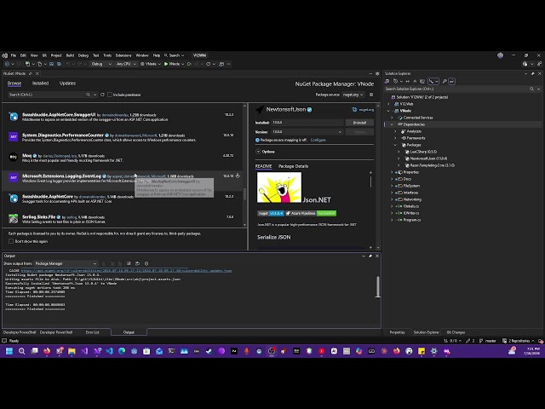Toggle word wrap icon in Output toolbar
This screenshot has height=409, width=545.
pos(137,263)
